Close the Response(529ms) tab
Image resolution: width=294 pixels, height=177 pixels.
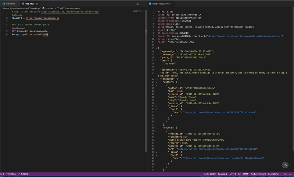coord(172,4)
